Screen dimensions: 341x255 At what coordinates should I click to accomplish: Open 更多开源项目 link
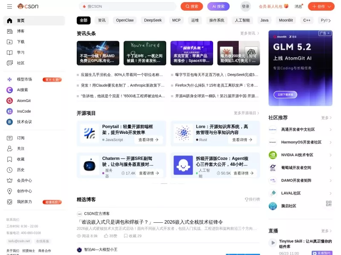(x=247, y=113)
